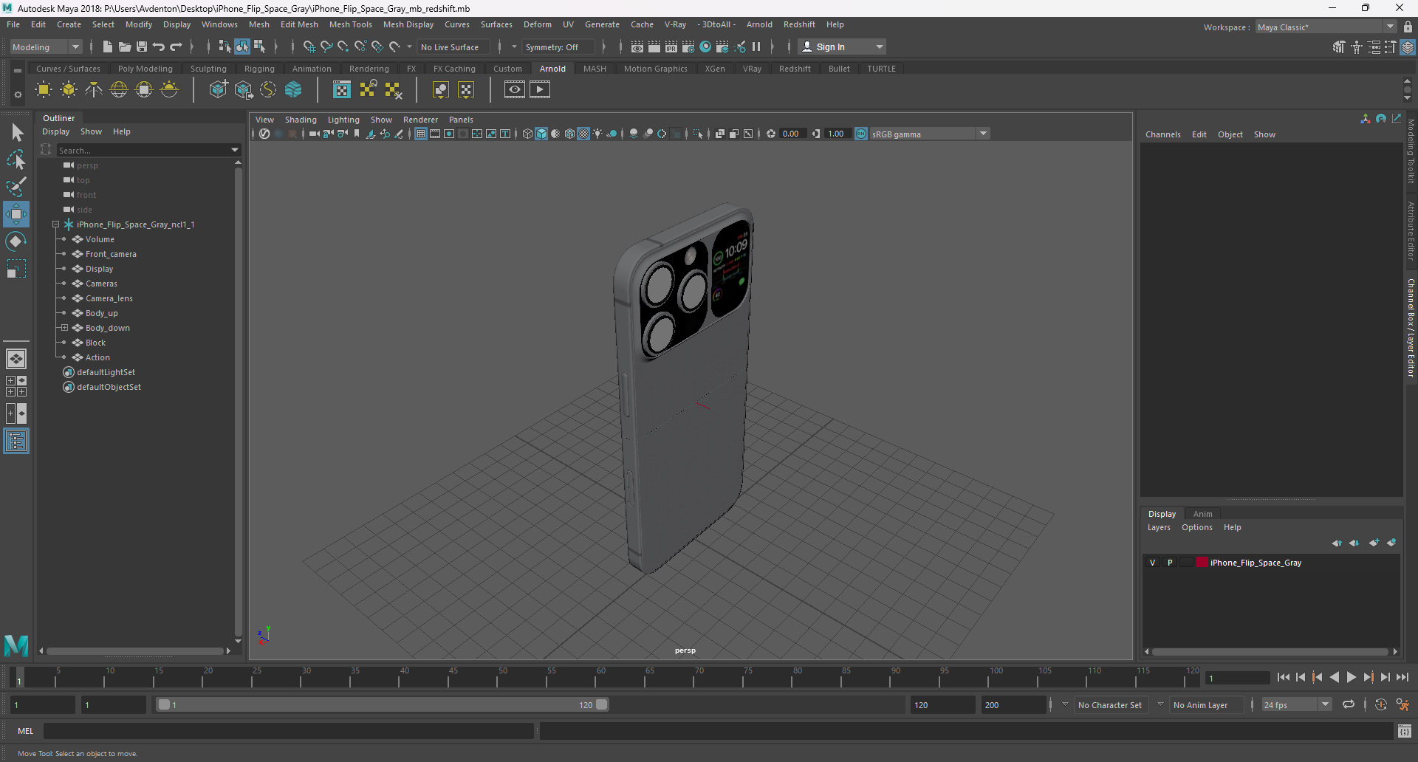
Task: Collapse iPhone_Flip_Space_Gray_ncl1_1 group
Action: click(x=55, y=224)
